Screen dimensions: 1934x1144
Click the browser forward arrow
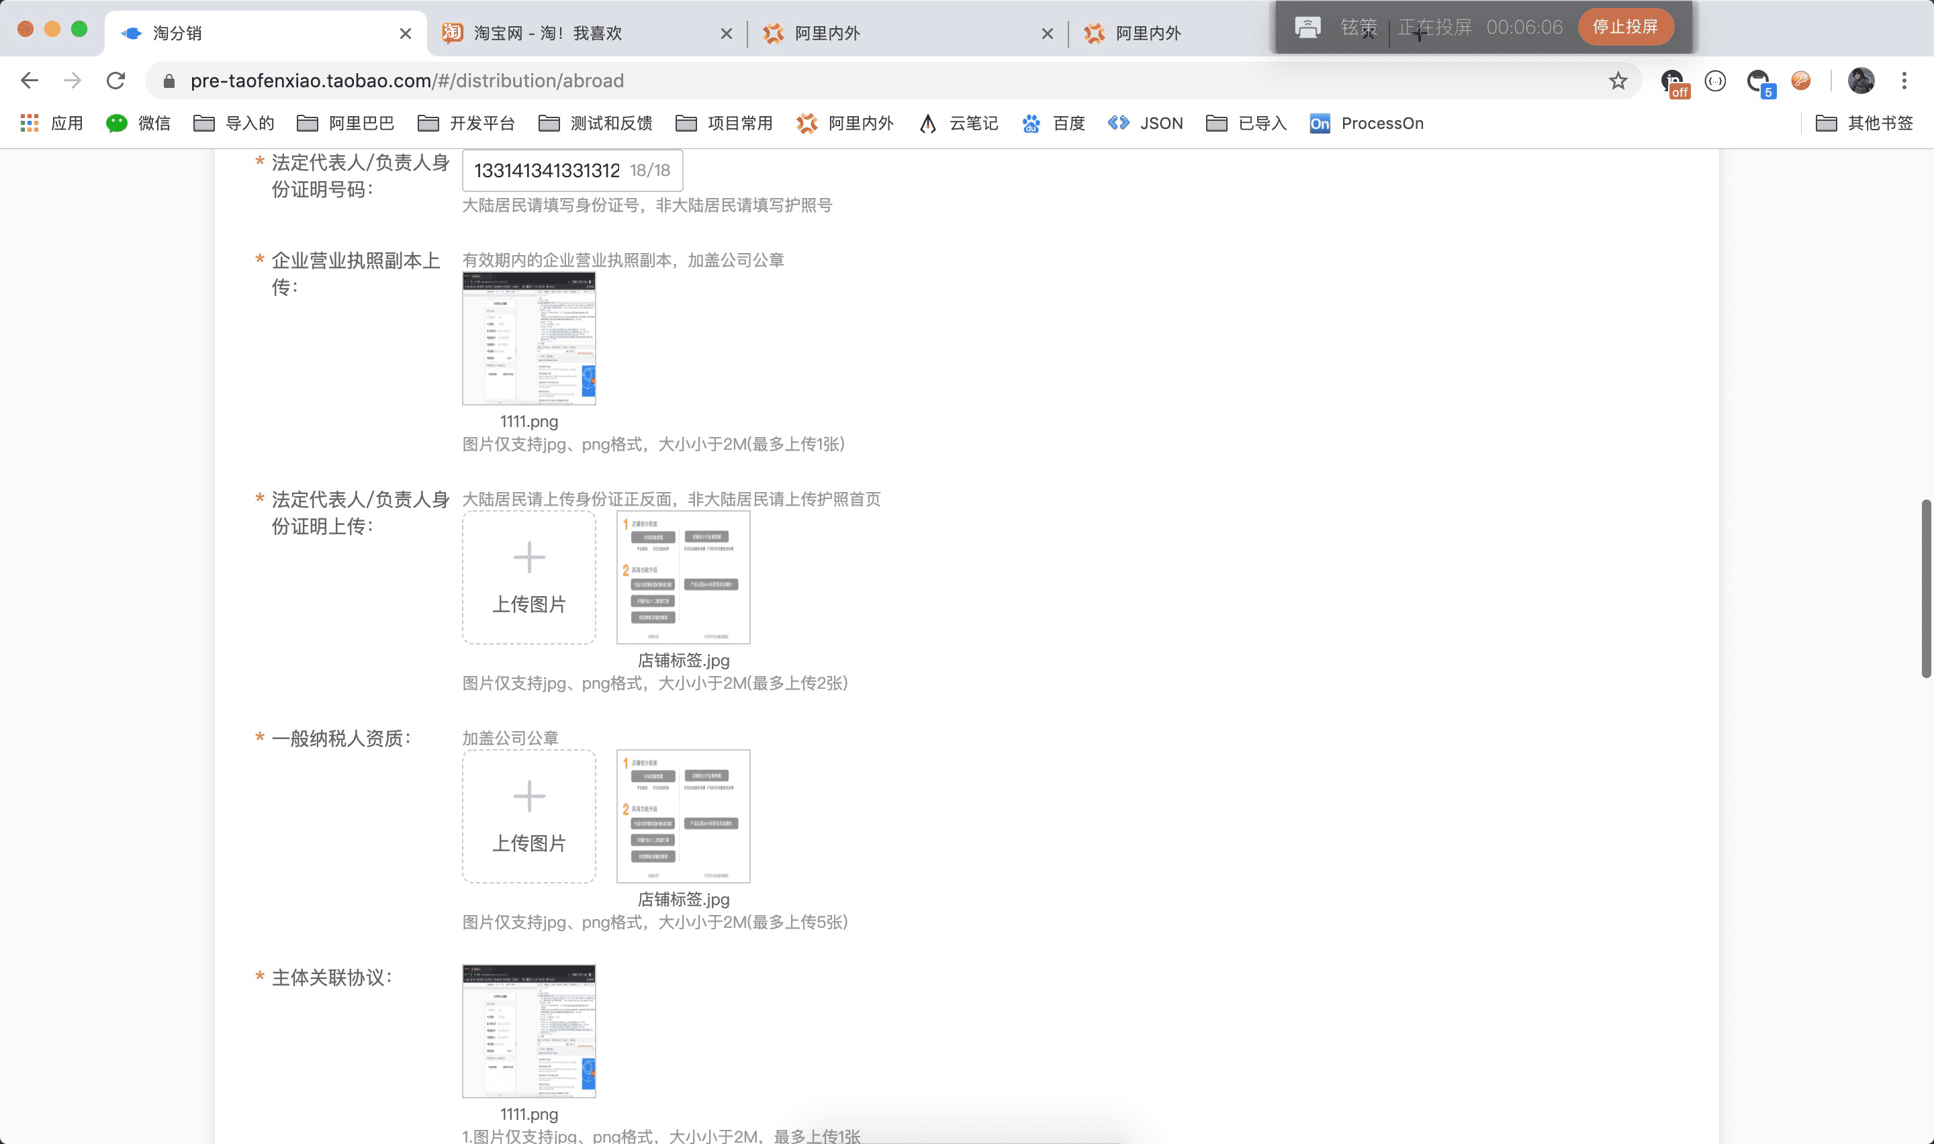tap(73, 80)
